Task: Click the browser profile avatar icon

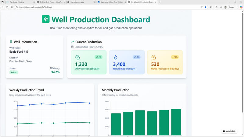Action: tap(225, 7)
